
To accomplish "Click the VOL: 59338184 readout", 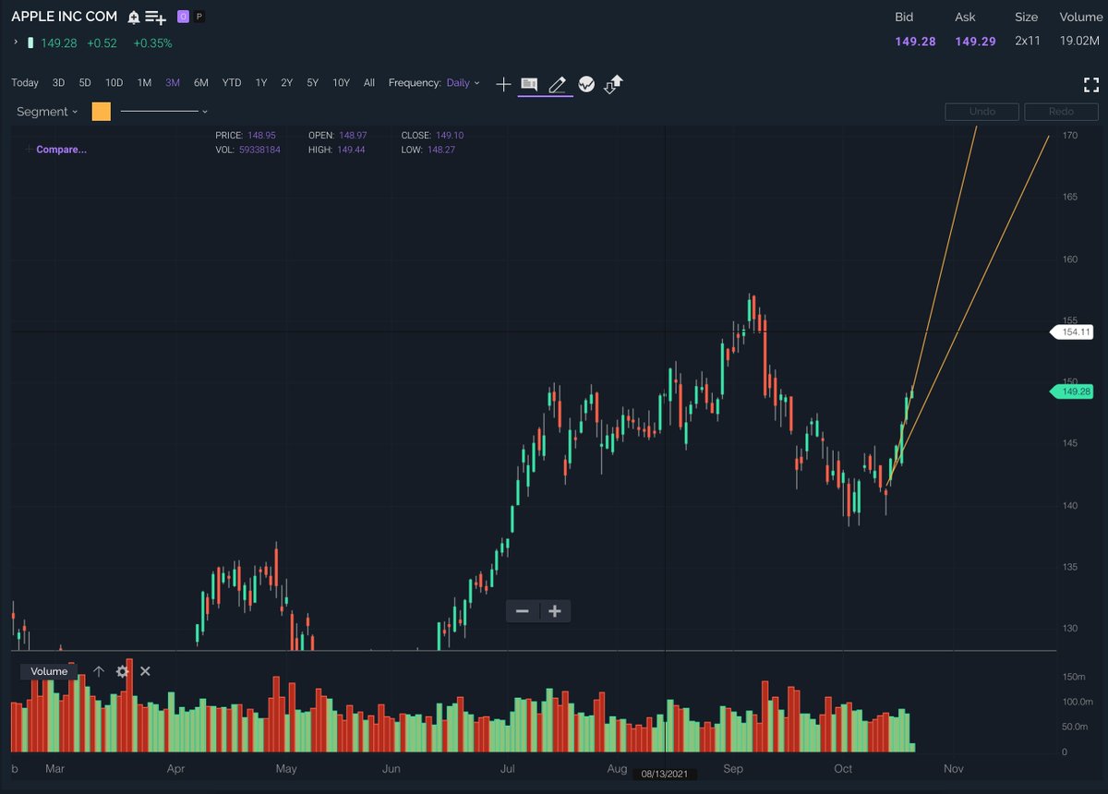I will click(x=247, y=150).
